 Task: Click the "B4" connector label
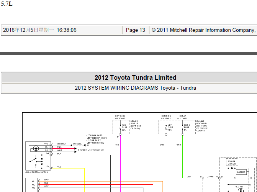click(118, 136)
